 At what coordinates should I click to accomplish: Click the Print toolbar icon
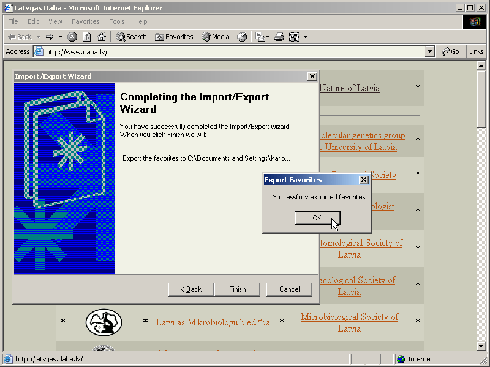[x=279, y=37]
